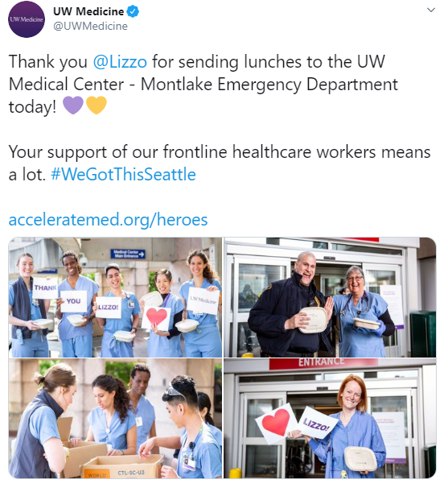Open the acceleratemed.org/heroes link

(x=108, y=220)
